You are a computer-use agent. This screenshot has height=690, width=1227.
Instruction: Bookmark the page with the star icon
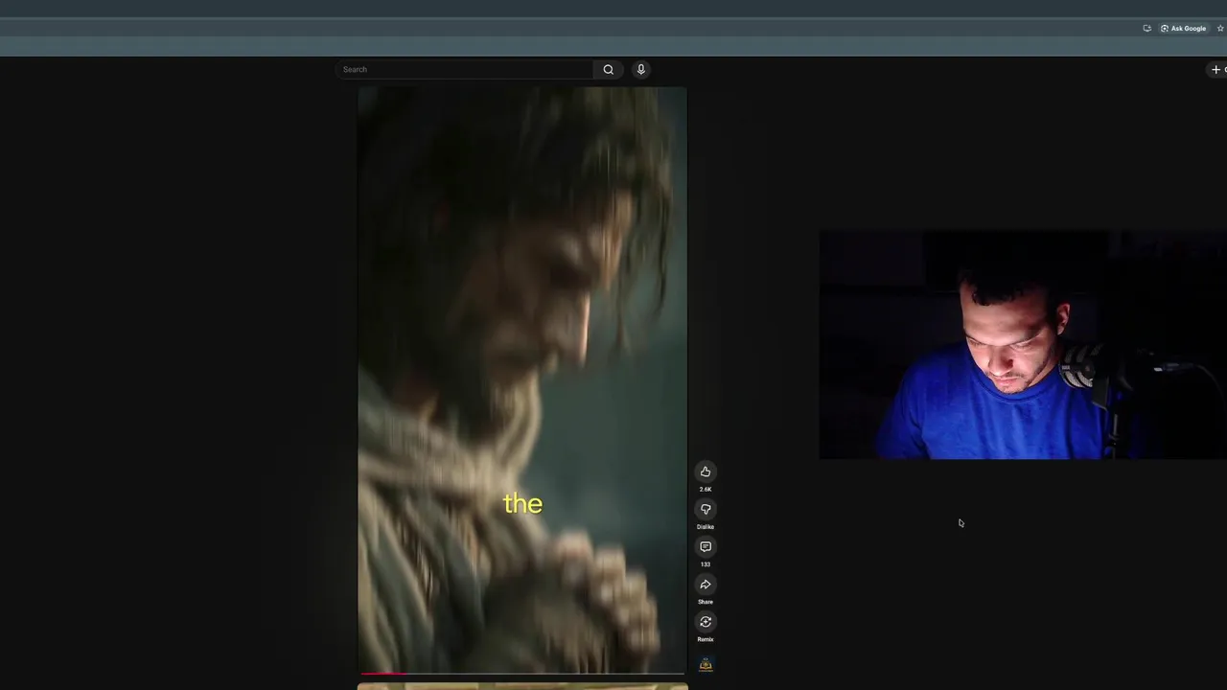point(1220,28)
